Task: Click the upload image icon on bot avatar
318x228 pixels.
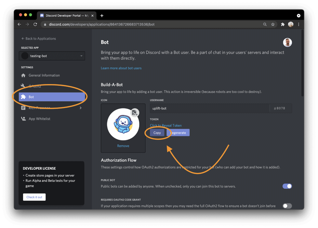Action: [x=135, y=112]
